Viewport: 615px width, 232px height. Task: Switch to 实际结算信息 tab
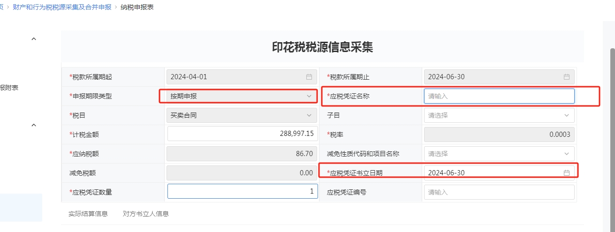click(88, 214)
